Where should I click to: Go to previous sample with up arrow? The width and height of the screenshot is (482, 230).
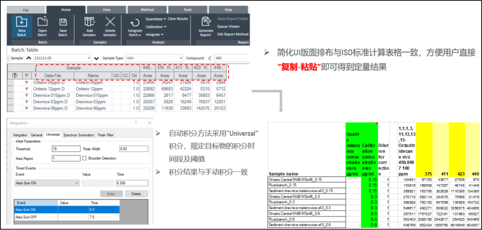[29, 58]
